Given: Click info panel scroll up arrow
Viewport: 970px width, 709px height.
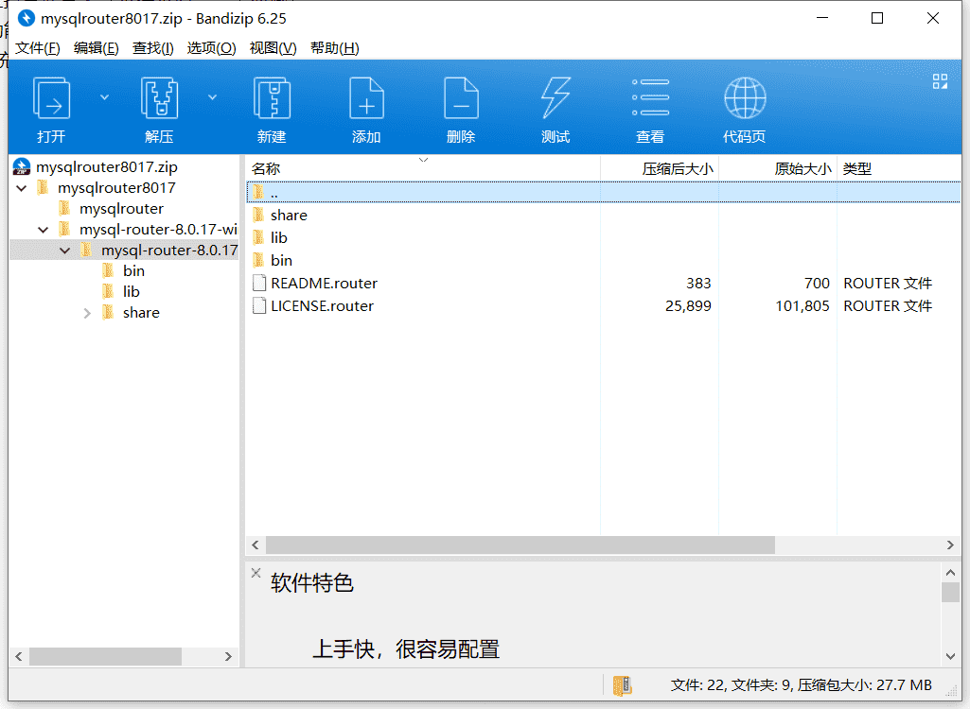Looking at the screenshot, I should click(x=951, y=572).
